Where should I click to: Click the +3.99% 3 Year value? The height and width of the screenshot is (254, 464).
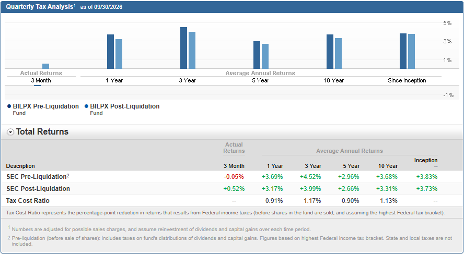(310, 189)
